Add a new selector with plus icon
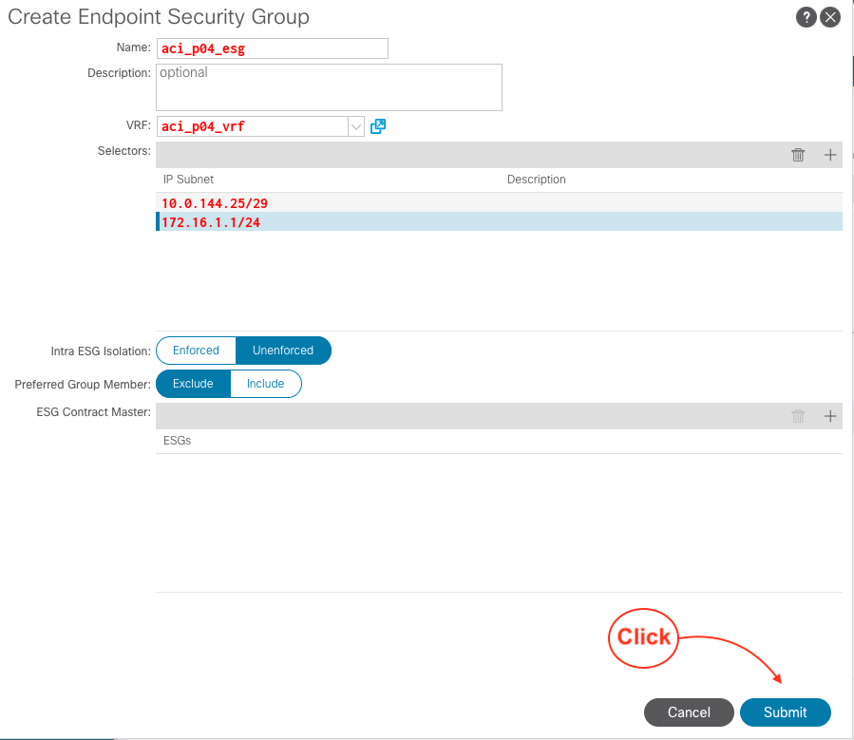This screenshot has height=740, width=854. point(830,155)
